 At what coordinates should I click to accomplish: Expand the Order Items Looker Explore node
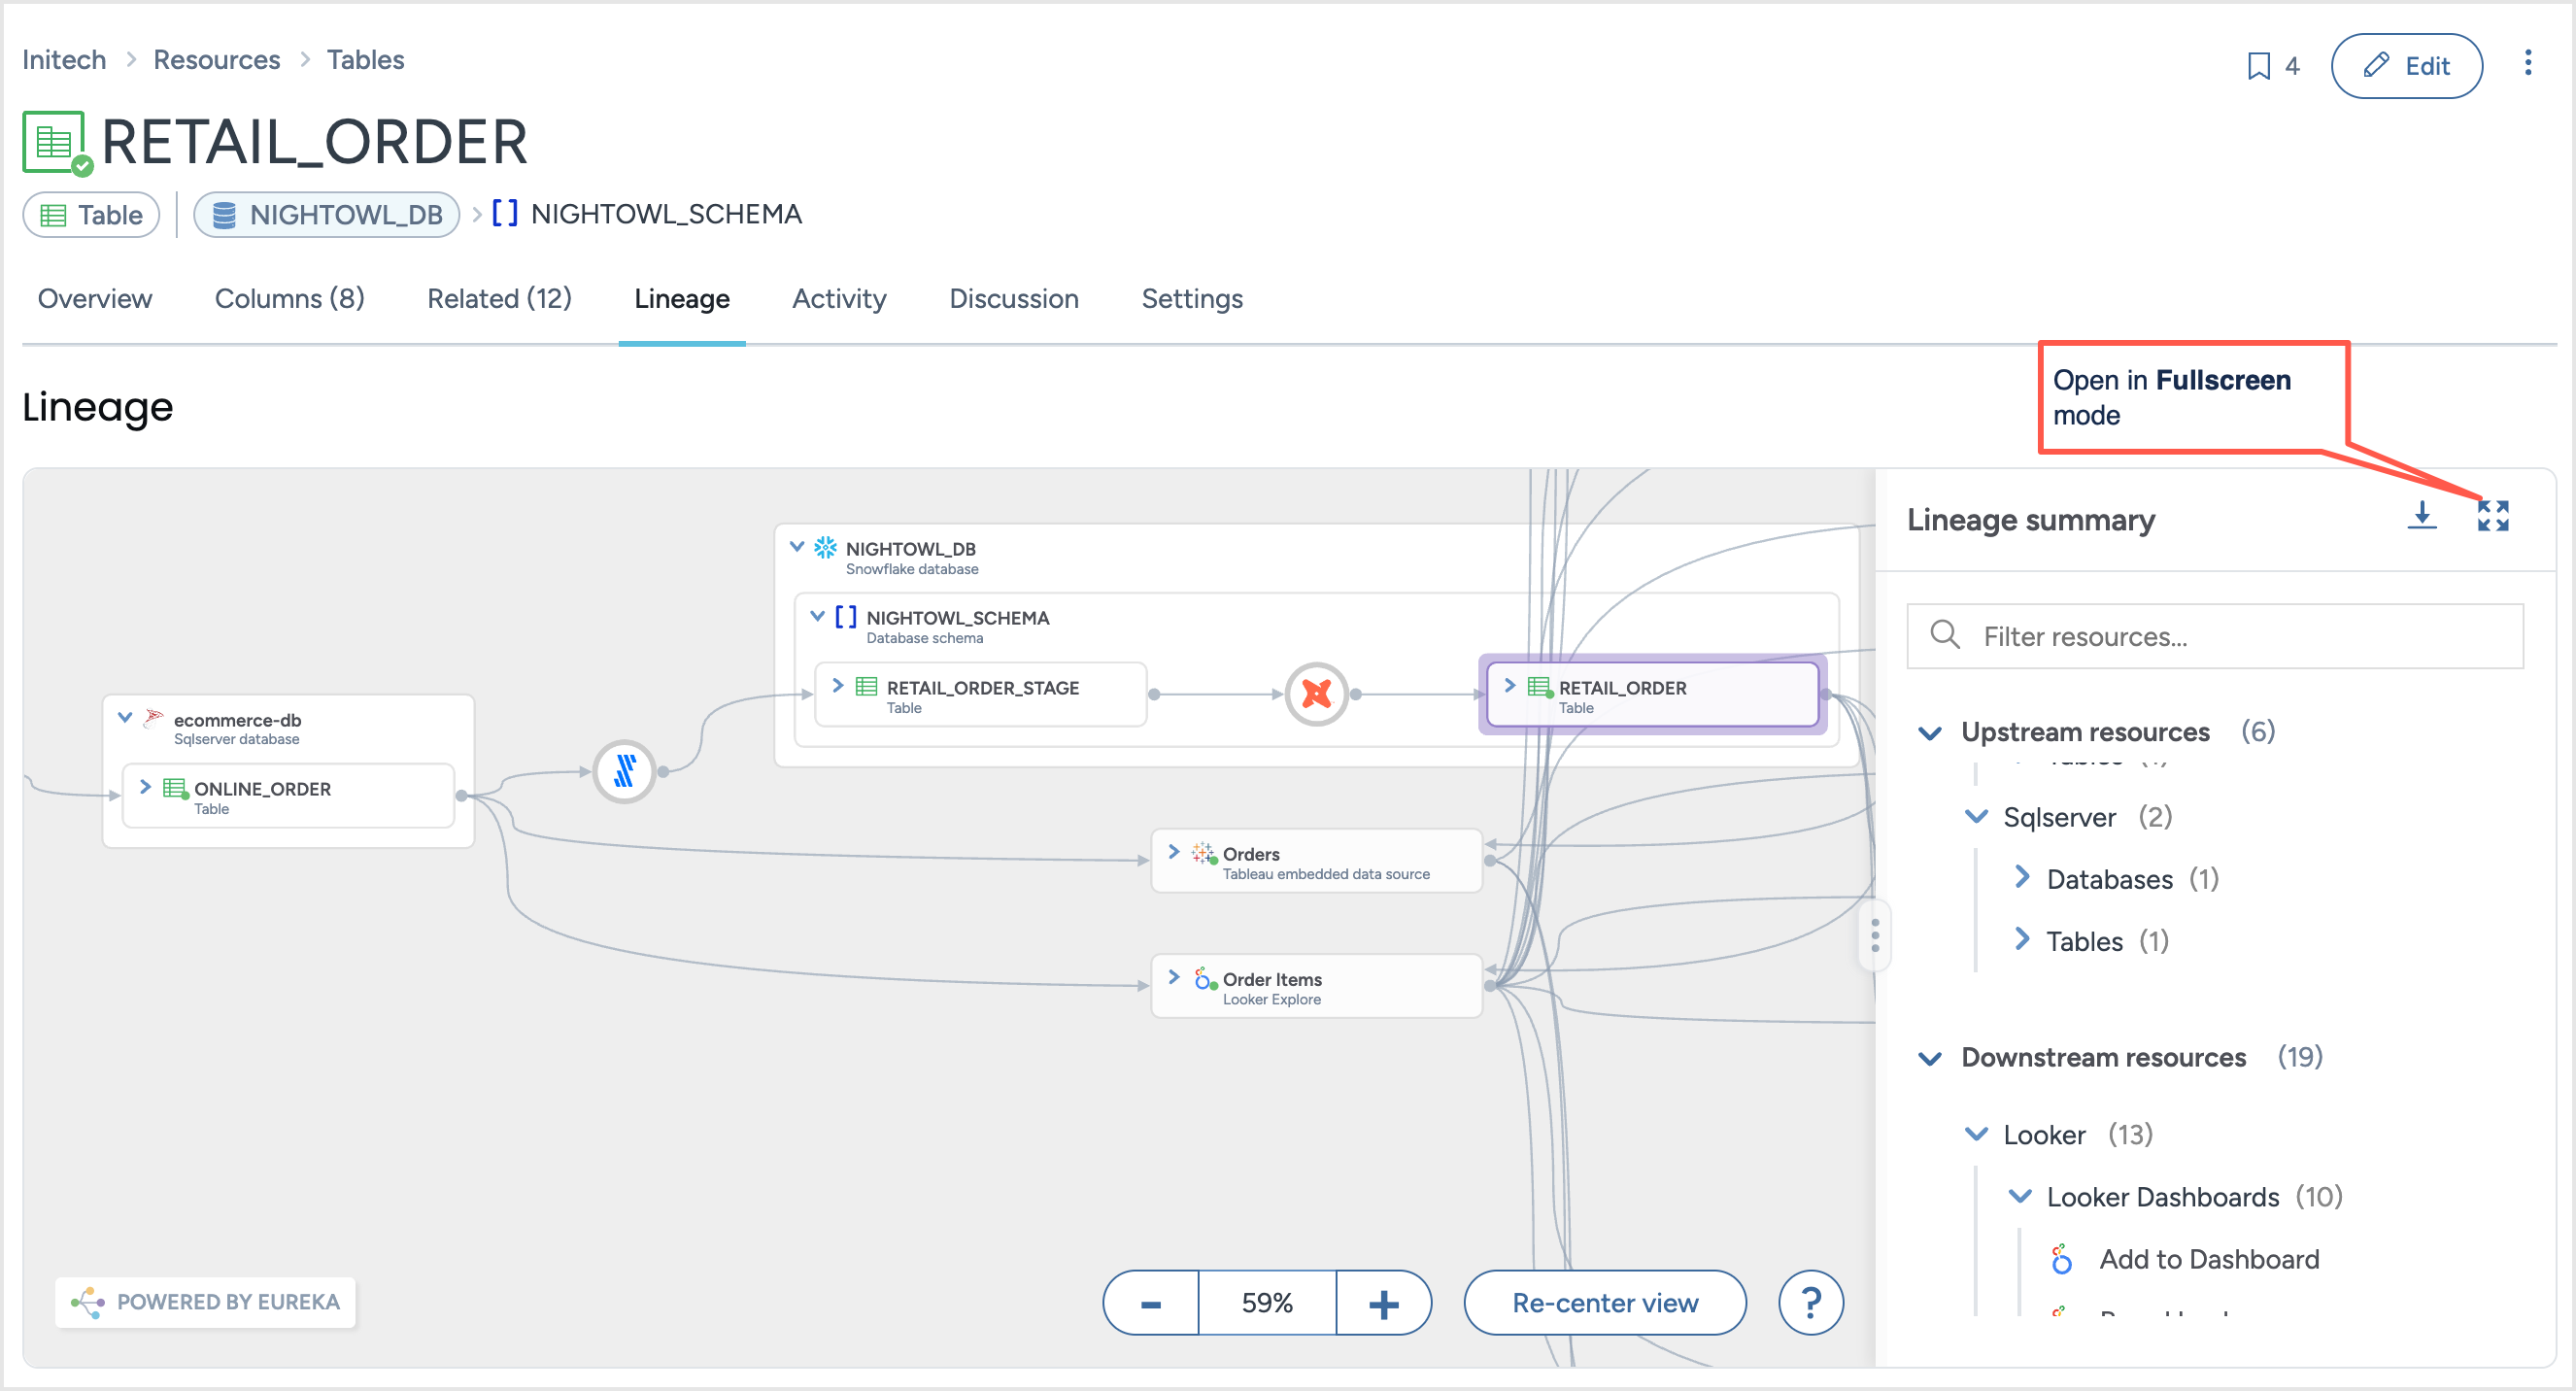pyautogui.click(x=1174, y=976)
